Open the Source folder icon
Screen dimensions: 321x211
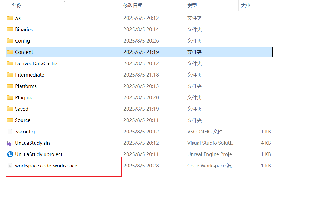[x=10, y=120]
